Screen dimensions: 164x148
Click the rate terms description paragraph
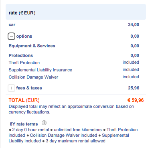73,135
